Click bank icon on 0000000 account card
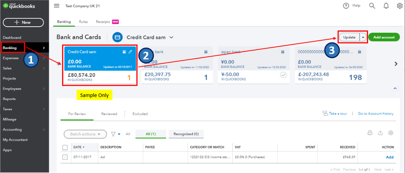Image resolution: width=405 pixels, height=173 pixels. (360, 52)
